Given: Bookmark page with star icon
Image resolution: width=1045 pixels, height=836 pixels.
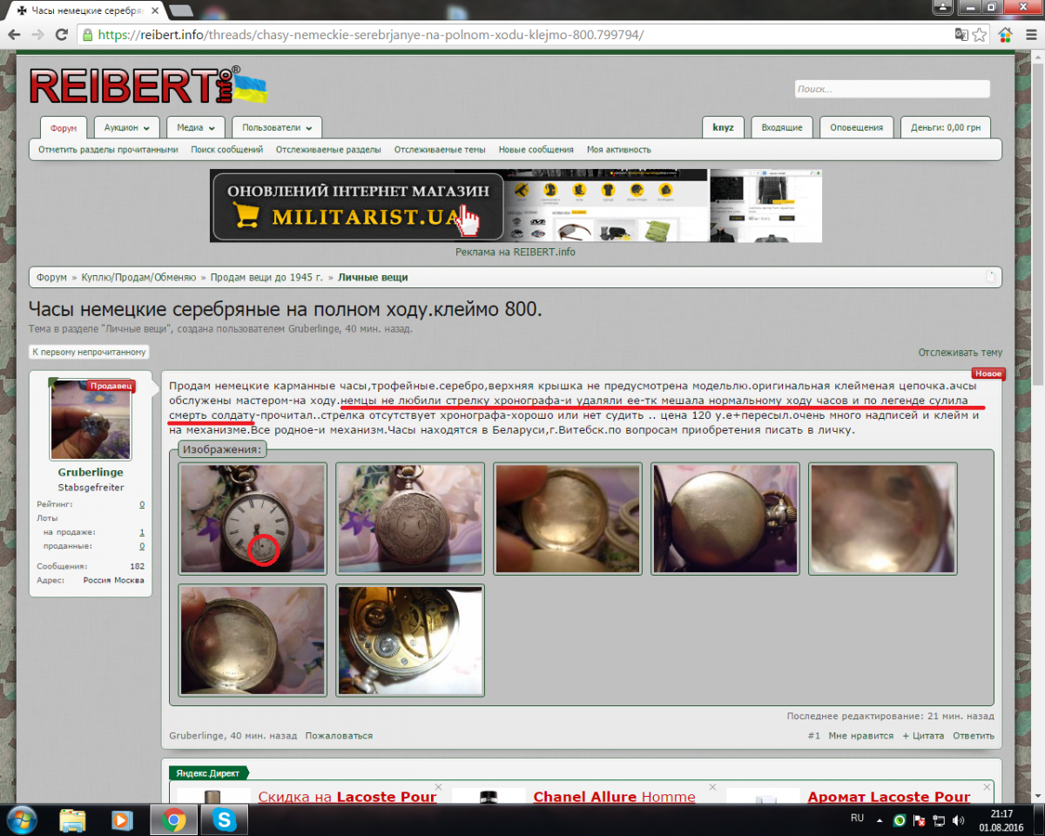Looking at the screenshot, I should coord(980,35).
